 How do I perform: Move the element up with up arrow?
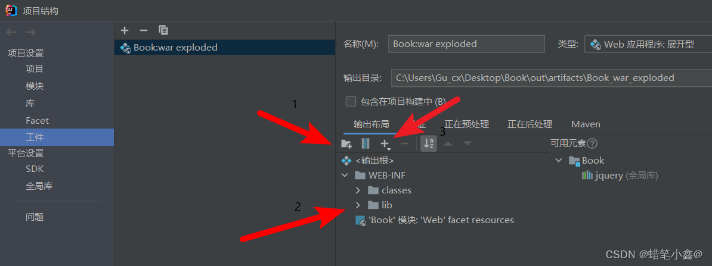pyautogui.click(x=448, y=144)
